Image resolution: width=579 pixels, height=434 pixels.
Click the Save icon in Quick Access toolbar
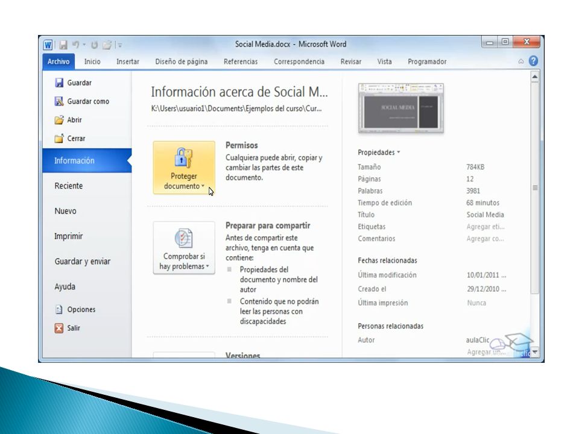pos(63,45)
